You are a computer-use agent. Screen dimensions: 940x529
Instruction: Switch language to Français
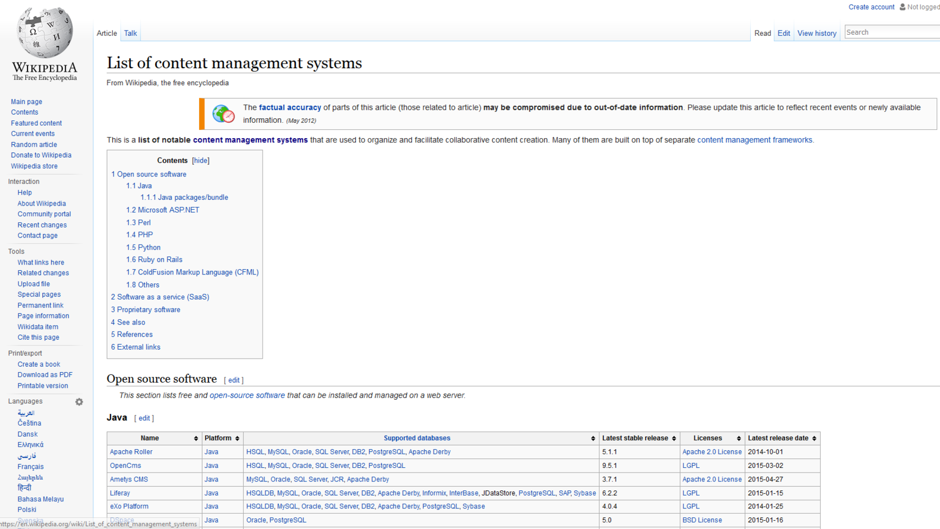(x=31, y=467)
